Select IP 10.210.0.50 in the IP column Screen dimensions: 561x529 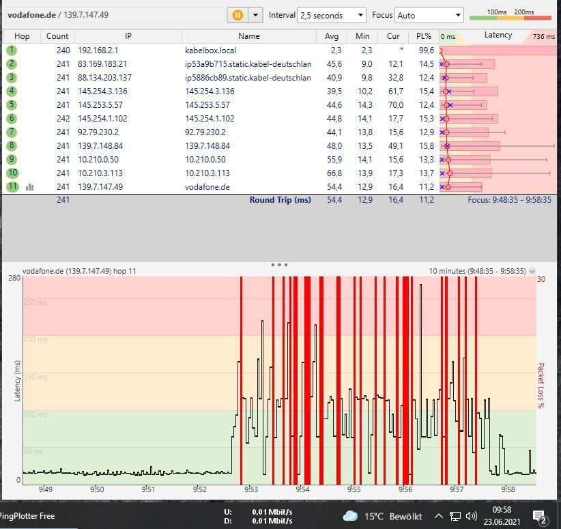pyautogui.click(x=98, y=160)
